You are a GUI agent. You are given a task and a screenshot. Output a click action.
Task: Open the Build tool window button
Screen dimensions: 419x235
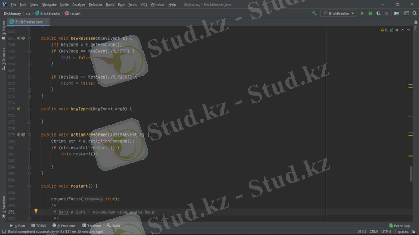(114, 226)
